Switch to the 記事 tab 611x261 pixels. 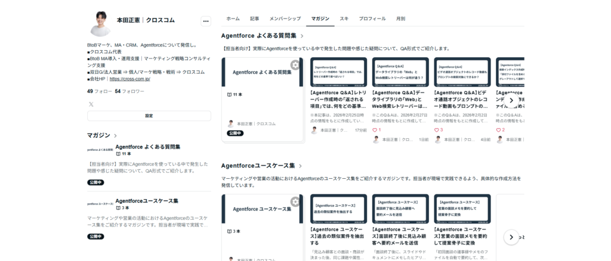[254, 19]
